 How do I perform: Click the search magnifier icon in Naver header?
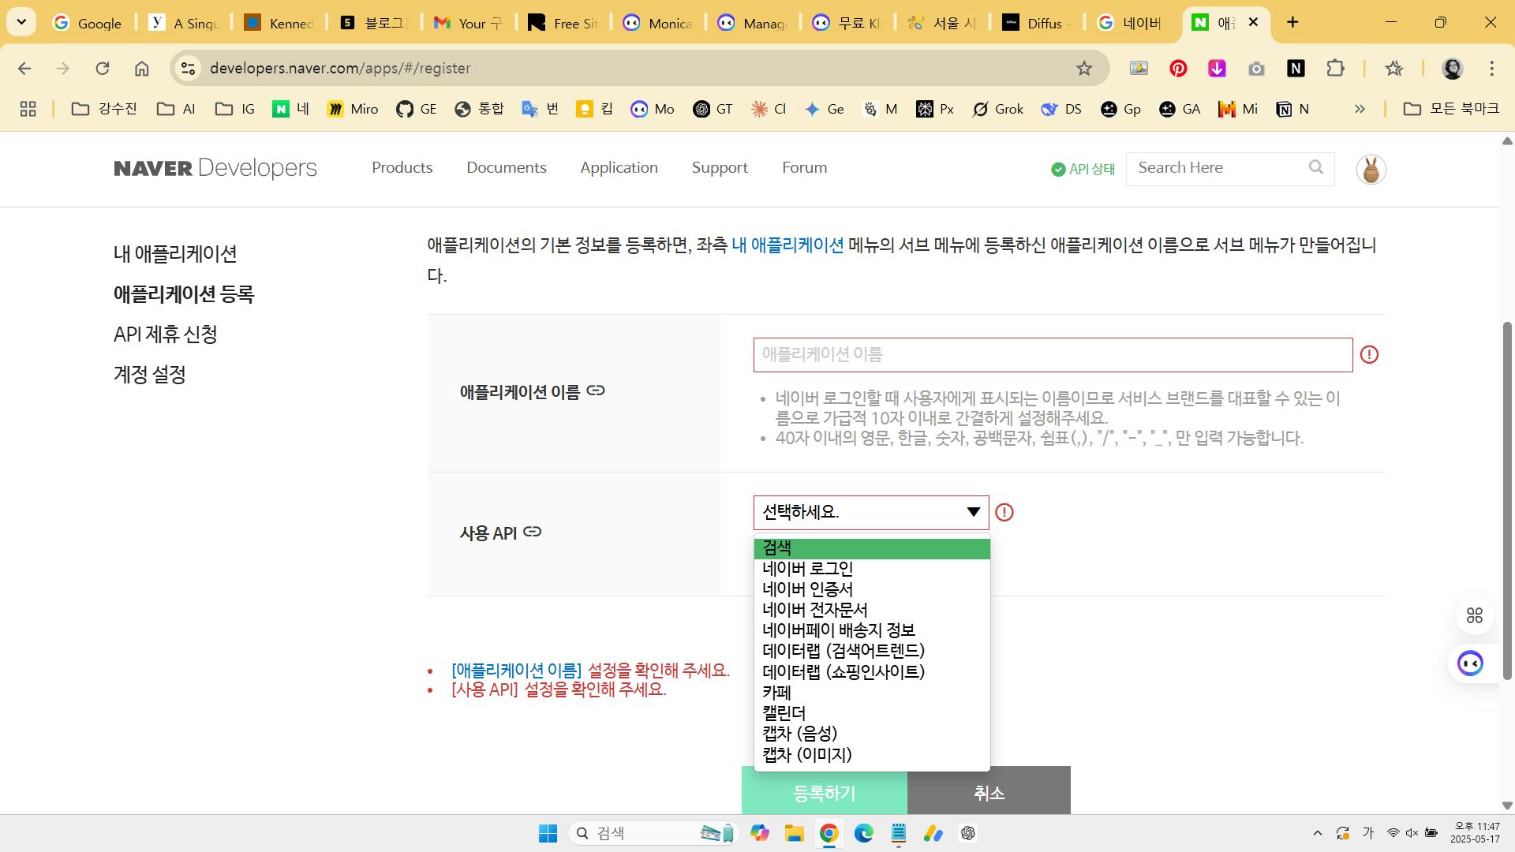click(x=1315, y=167)
